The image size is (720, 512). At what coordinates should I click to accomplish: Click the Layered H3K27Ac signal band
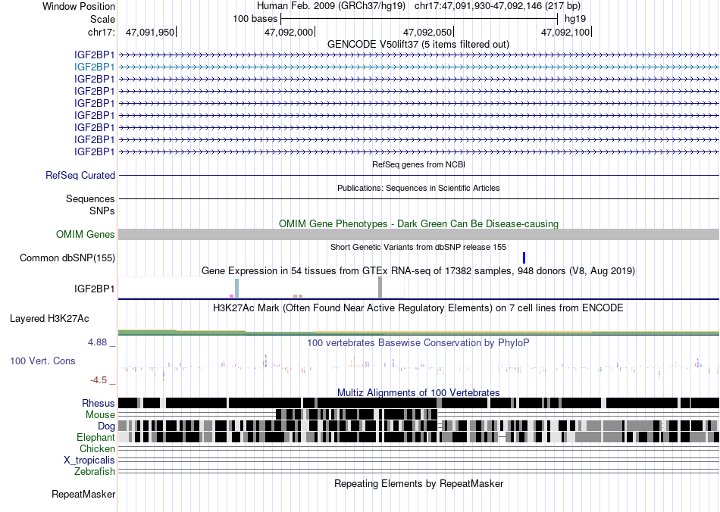coord(419,332)
